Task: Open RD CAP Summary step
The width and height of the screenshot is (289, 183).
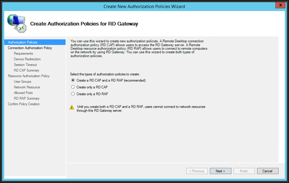Action: 27,70
